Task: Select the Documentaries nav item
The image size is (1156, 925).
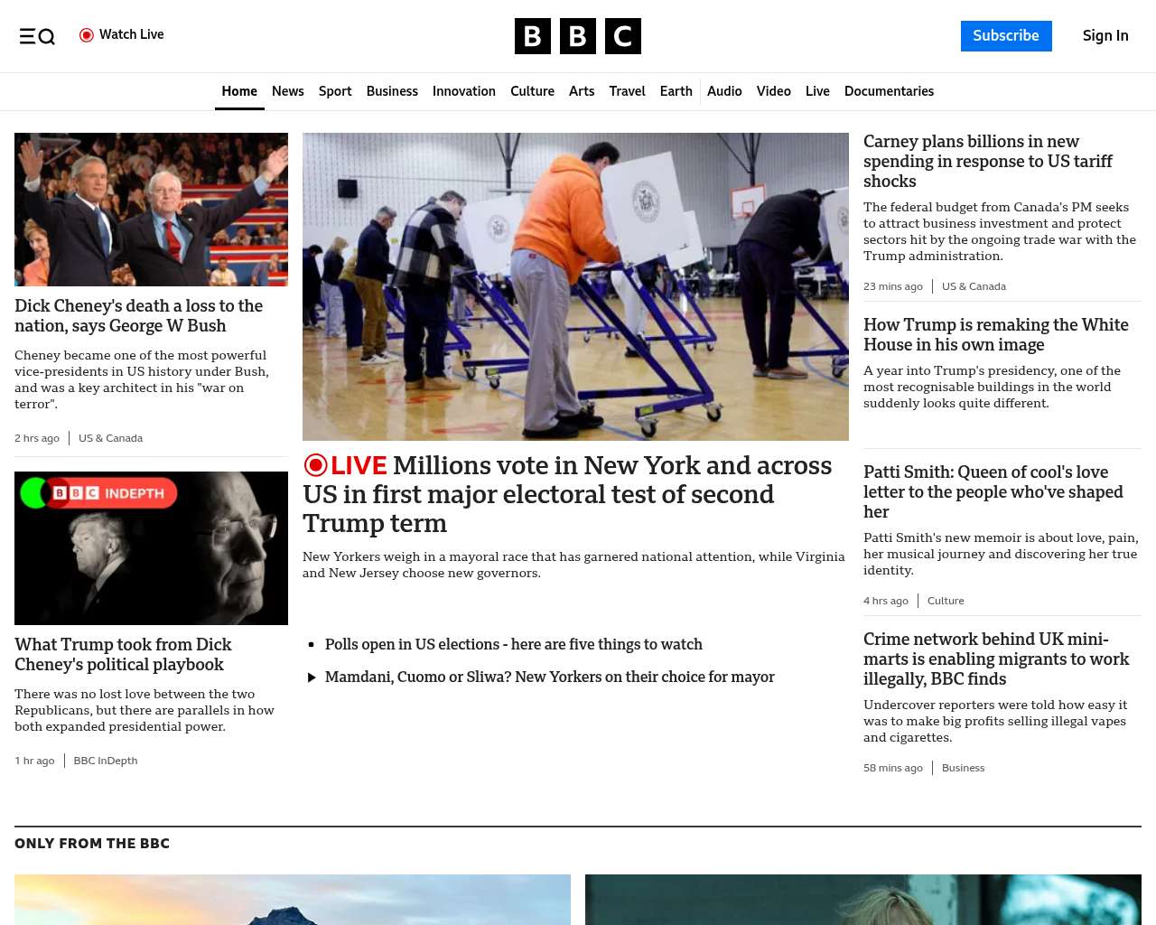Action: 889,91
